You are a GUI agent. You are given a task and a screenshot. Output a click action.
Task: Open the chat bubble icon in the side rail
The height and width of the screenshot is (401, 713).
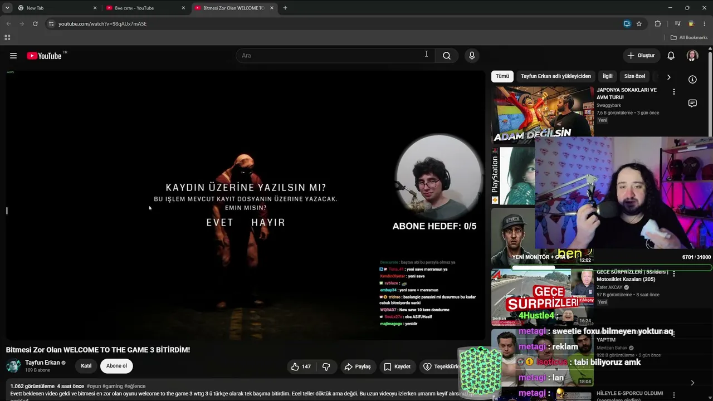click(692, 104)
